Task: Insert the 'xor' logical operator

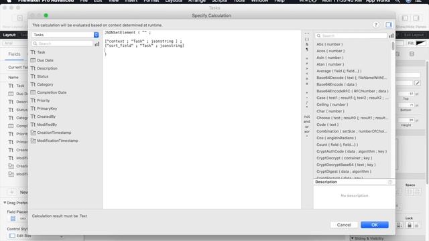Action: (x=307, y=131)
